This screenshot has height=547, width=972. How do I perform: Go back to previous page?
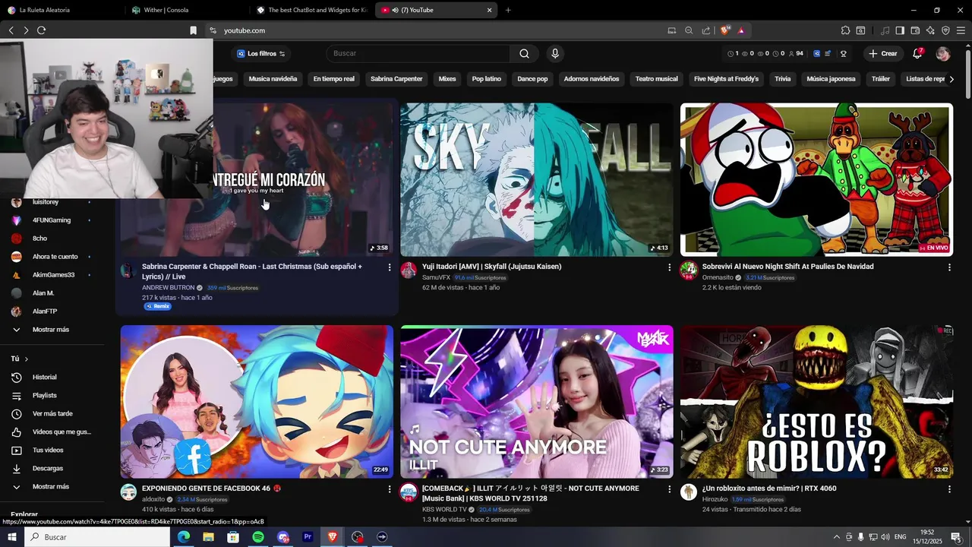pos(11,30)
